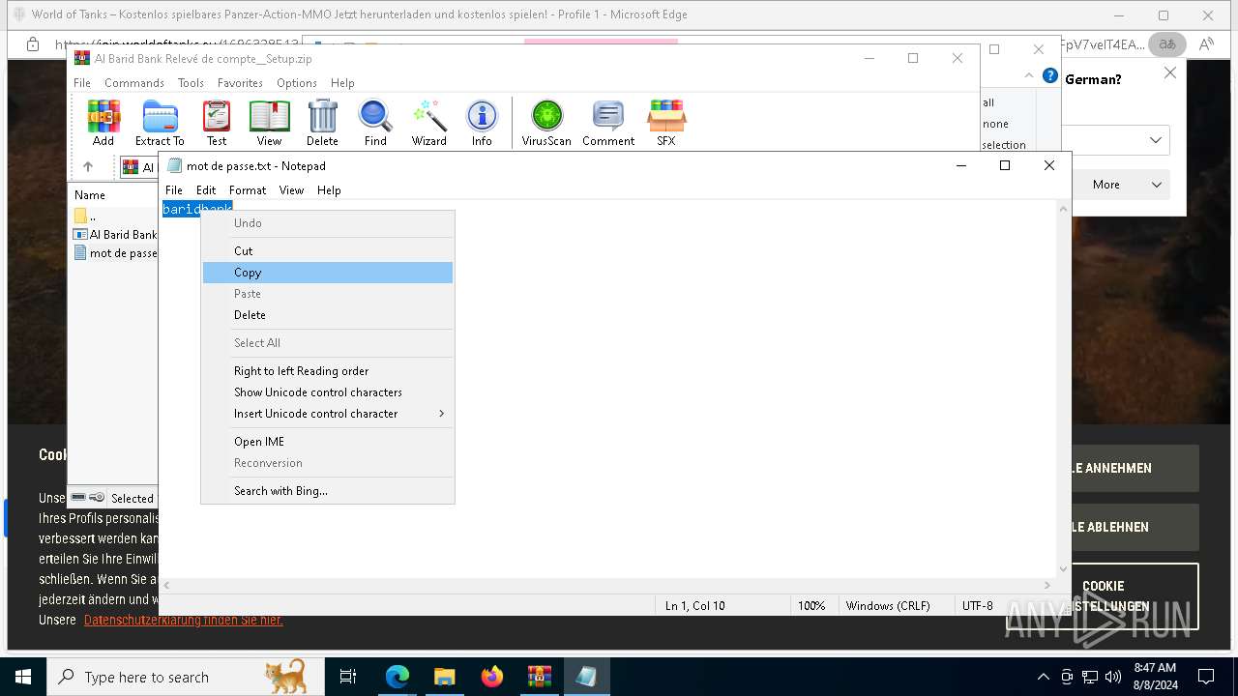The width and height of the screenshot is (1238, 696).
Task: Open the Notepad File menu
Action: (x=173, y=190)
